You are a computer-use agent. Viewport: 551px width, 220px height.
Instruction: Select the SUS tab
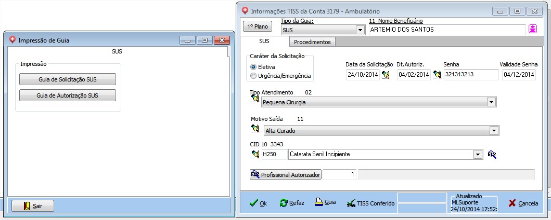coord(264,42)
